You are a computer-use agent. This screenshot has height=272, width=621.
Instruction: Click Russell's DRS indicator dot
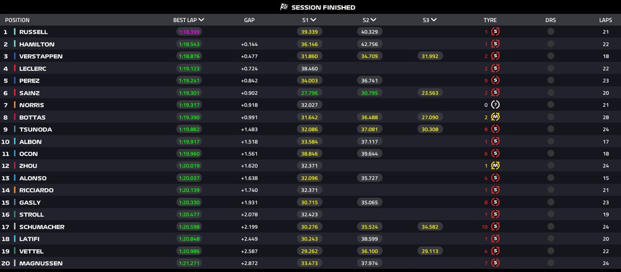(x=550, y=31)
